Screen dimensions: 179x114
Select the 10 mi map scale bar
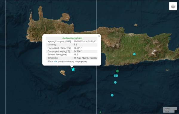click(x=169, y=111)
